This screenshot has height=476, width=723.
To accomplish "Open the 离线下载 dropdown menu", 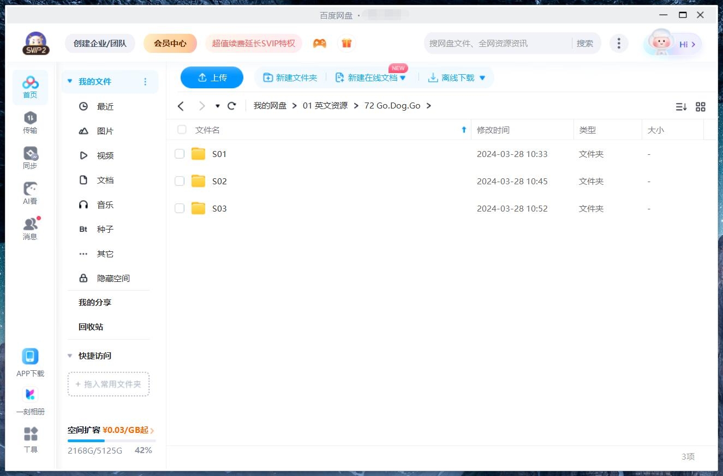I will (482, 77).
